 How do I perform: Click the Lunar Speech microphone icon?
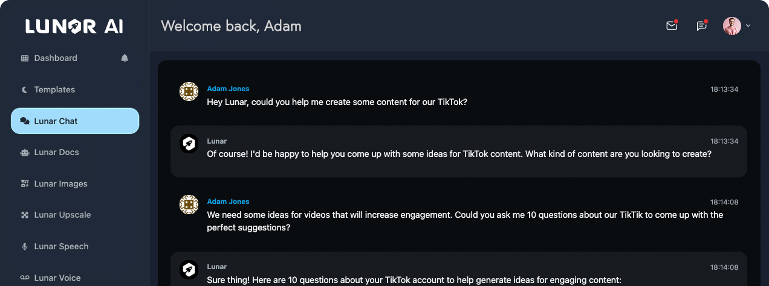tap(25, 247)
